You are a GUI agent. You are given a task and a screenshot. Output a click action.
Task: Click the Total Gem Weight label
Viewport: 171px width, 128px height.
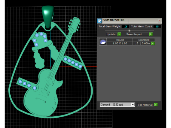[x=110, y=26]
